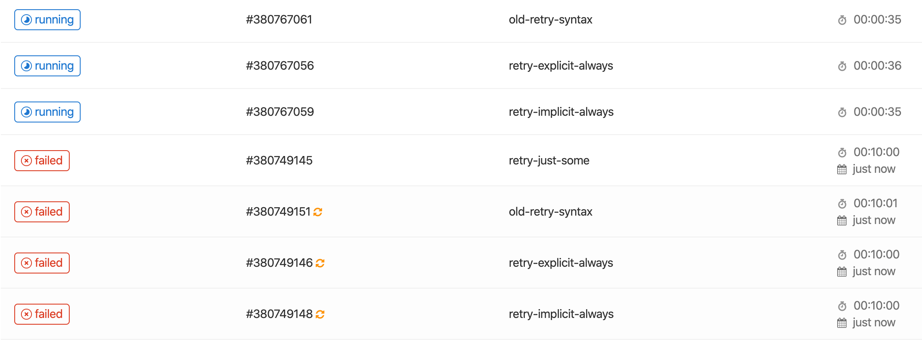The width and height of the screenshot is (922, 349).
Task: Click stopwatch icon next to 00:00:36 duration
Action: pyautogui.click(x=842, y=66)
